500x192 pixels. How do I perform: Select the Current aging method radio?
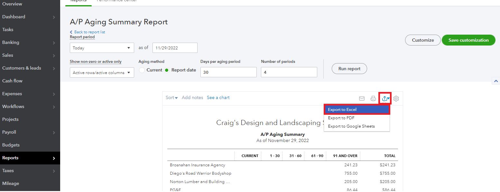142,70
